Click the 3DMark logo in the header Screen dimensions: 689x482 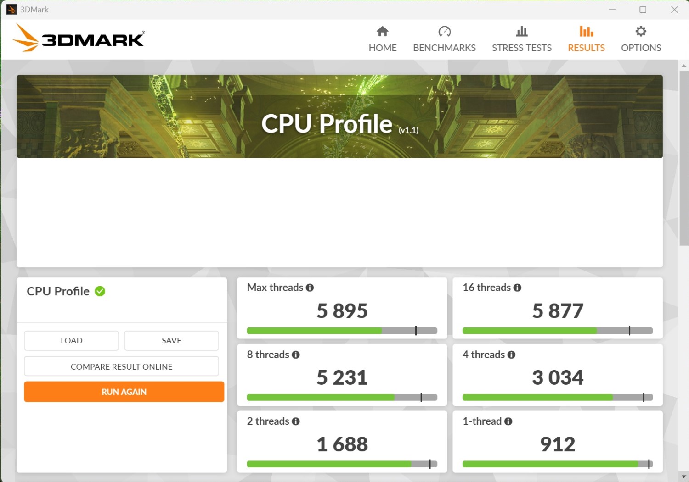79,39
